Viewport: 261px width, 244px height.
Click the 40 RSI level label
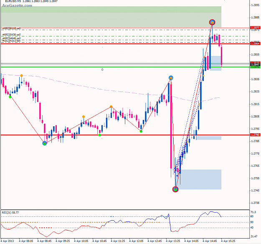(252, 228)
